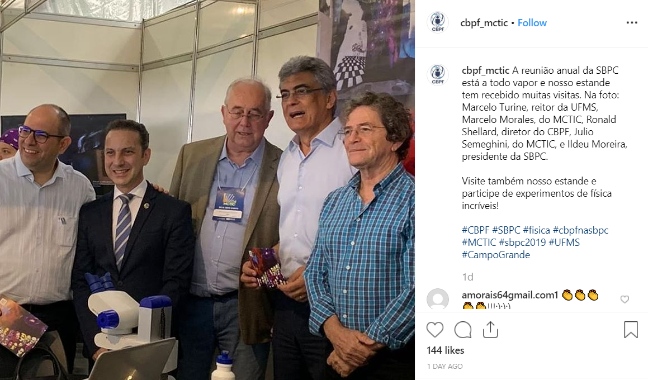Image resolution: width=648 pixels, height=380 pixels.
Task: Save the post with the bookmark icon
Action: point(631,330)
